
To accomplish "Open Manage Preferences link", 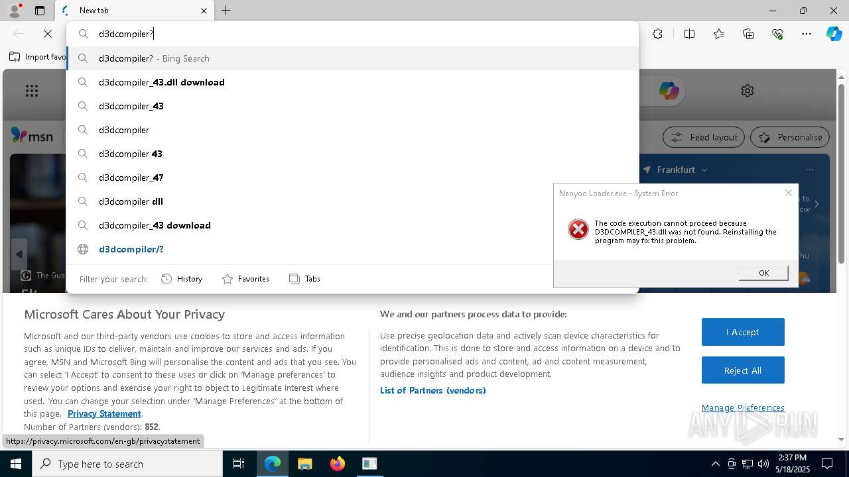I will 743,407.
